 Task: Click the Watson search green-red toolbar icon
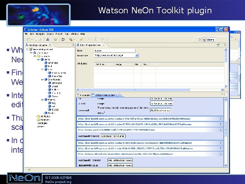(71, 40)
